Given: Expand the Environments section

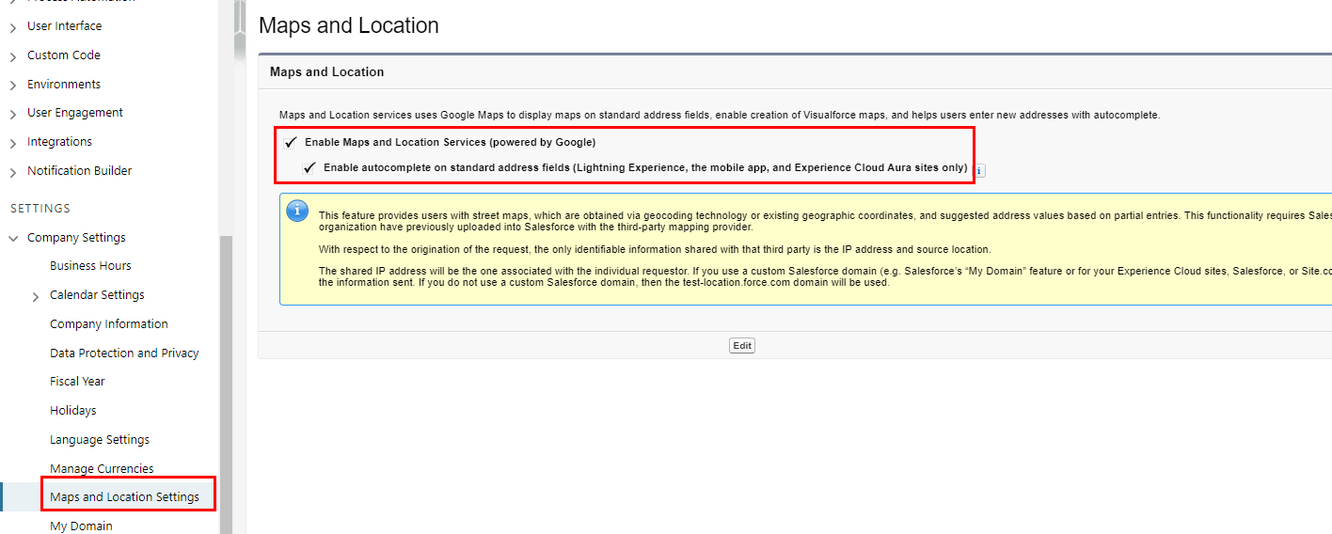Looking at the screenshot, I should pyautogui.click(x=13, y=86).
